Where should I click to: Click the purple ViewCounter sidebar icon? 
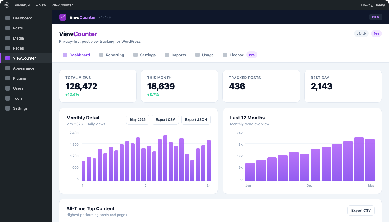point(8,58)
